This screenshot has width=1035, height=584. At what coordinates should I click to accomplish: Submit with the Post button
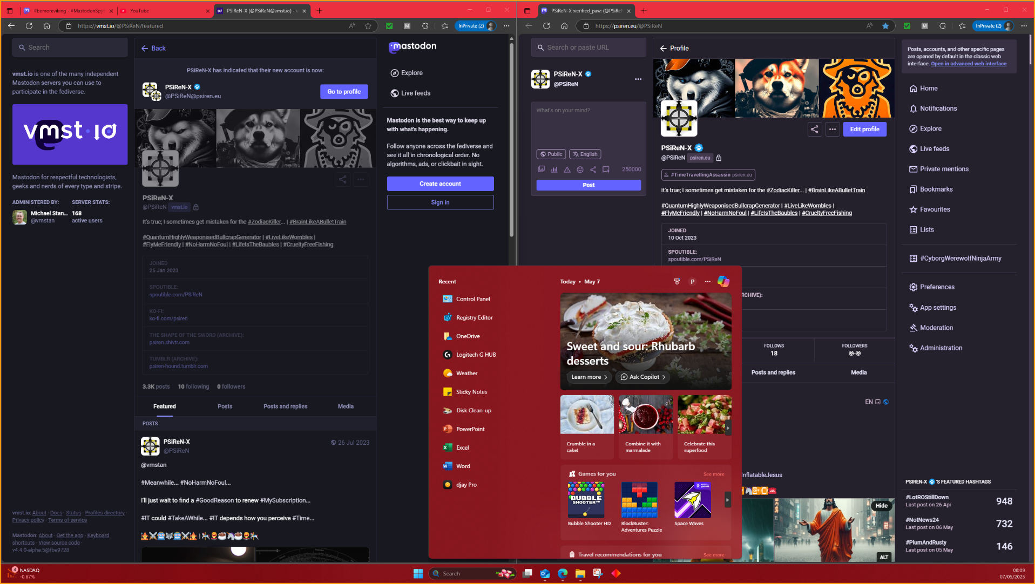[x=588, y=185]
